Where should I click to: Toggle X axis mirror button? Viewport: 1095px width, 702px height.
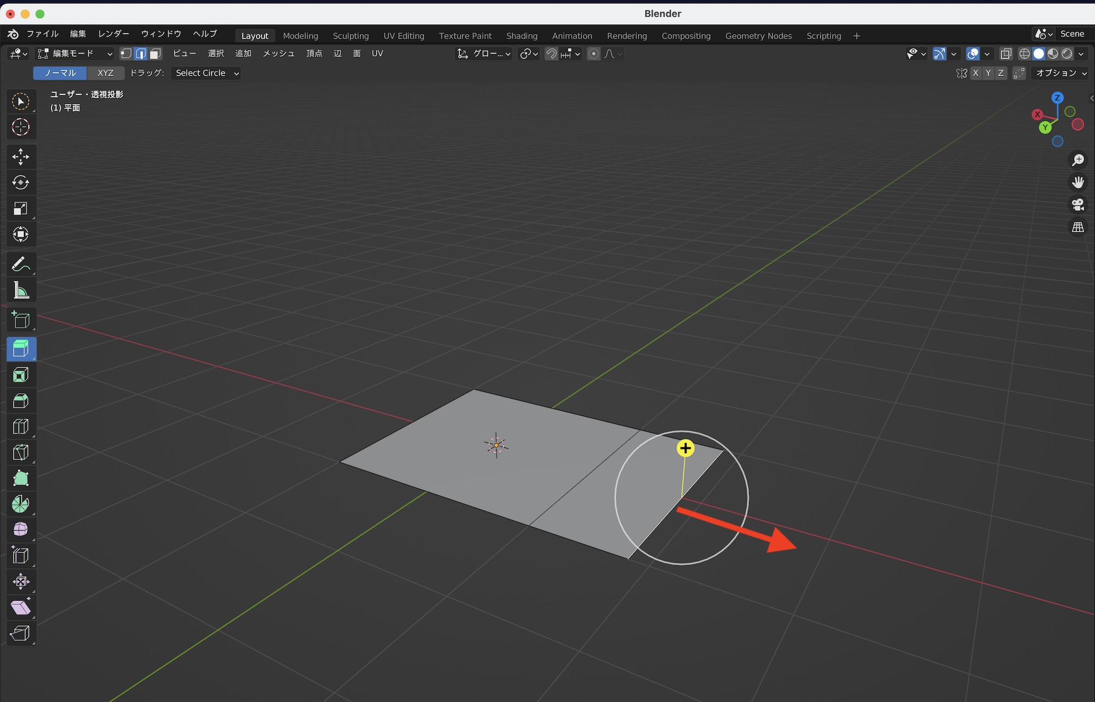point(976,73)
